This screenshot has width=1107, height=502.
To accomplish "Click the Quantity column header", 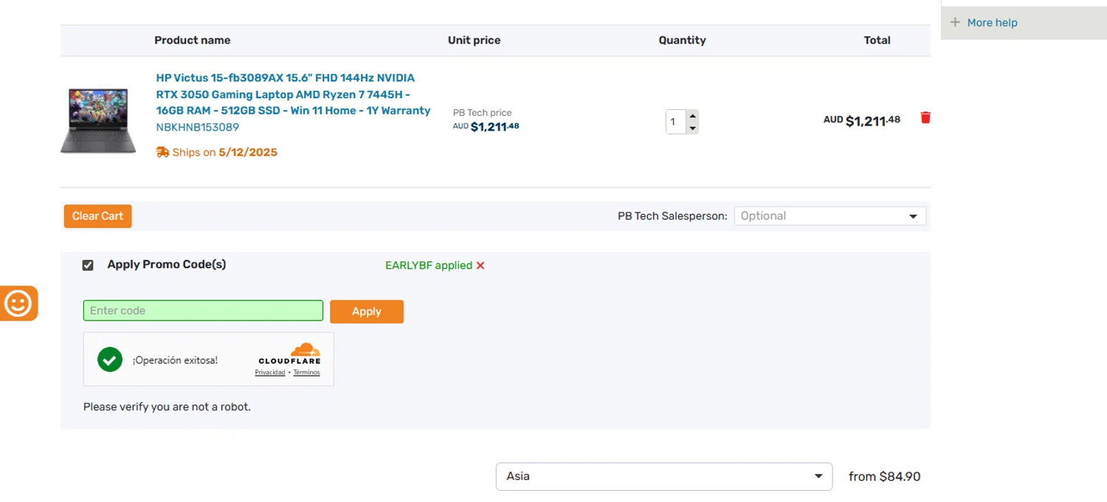I will pyautogui.click(x=682, y=41).
